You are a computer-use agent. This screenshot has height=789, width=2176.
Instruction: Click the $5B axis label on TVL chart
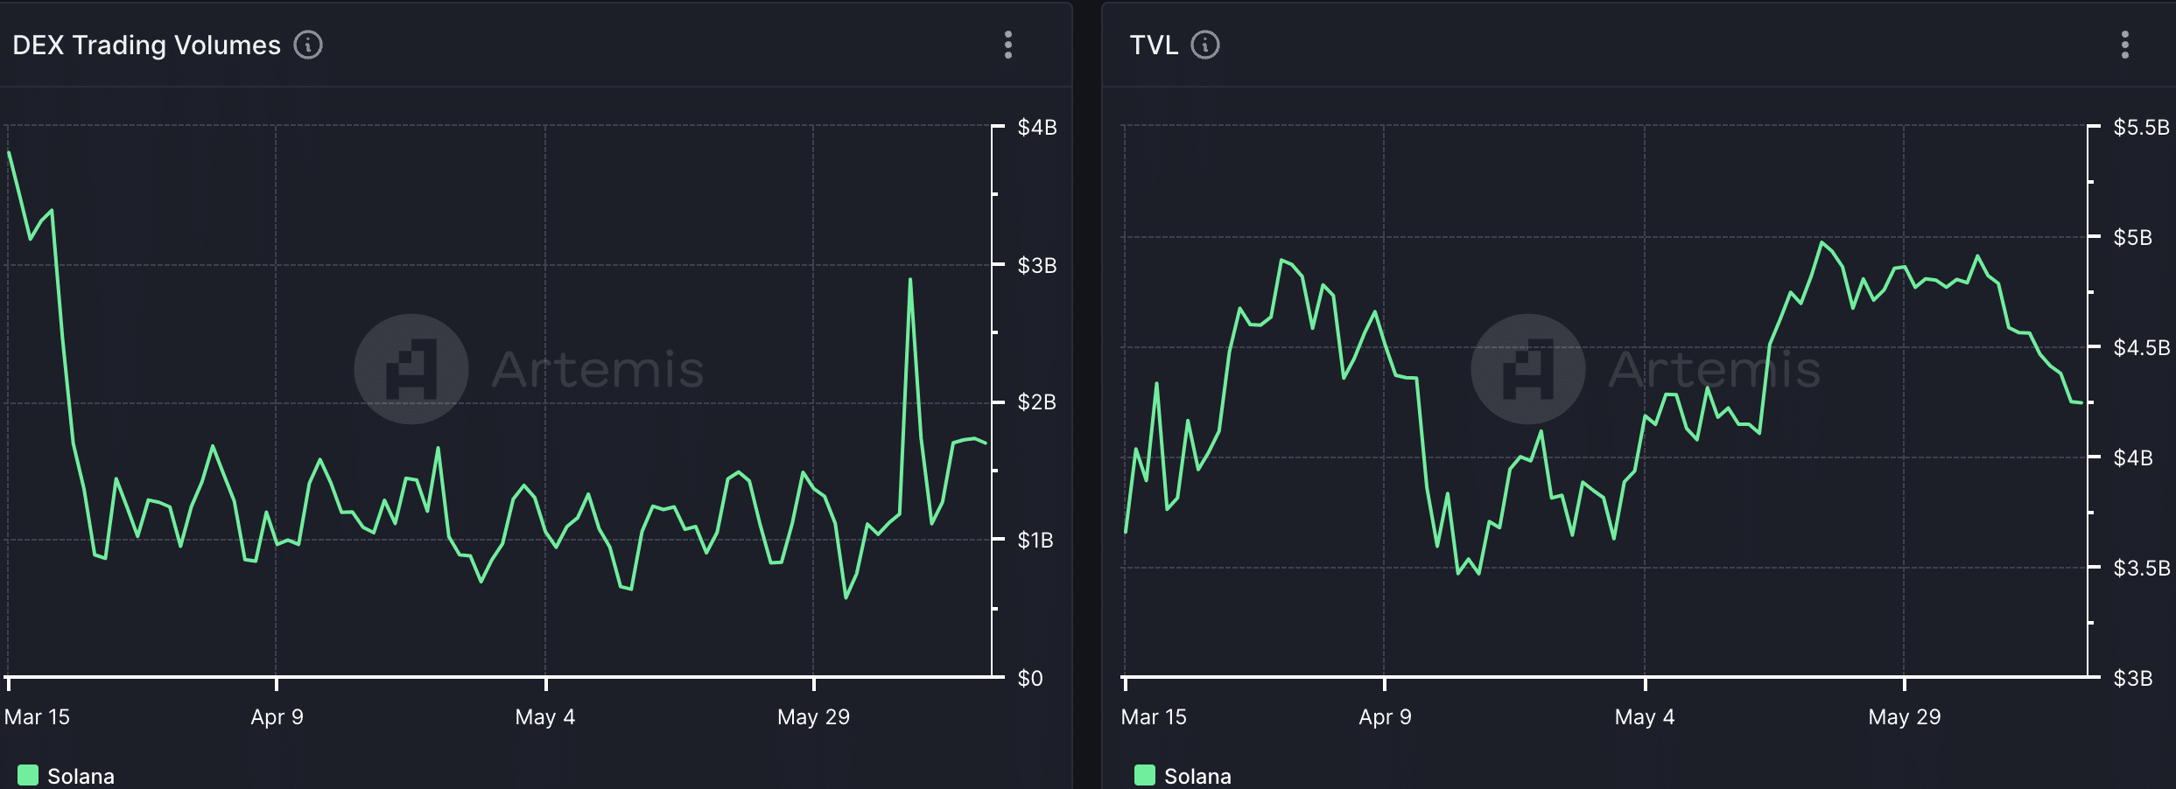click(x=2132, y=237)
